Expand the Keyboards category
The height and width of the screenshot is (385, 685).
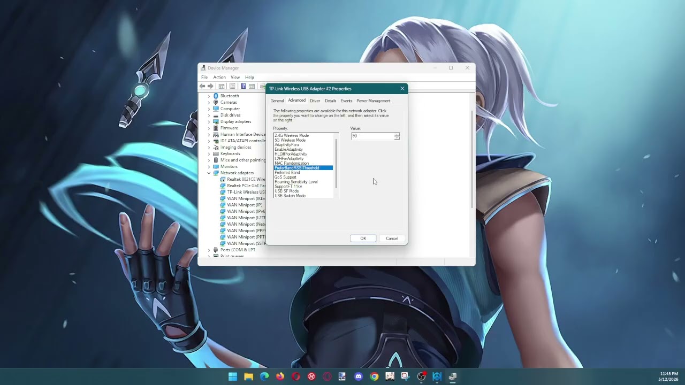[209, 153]
